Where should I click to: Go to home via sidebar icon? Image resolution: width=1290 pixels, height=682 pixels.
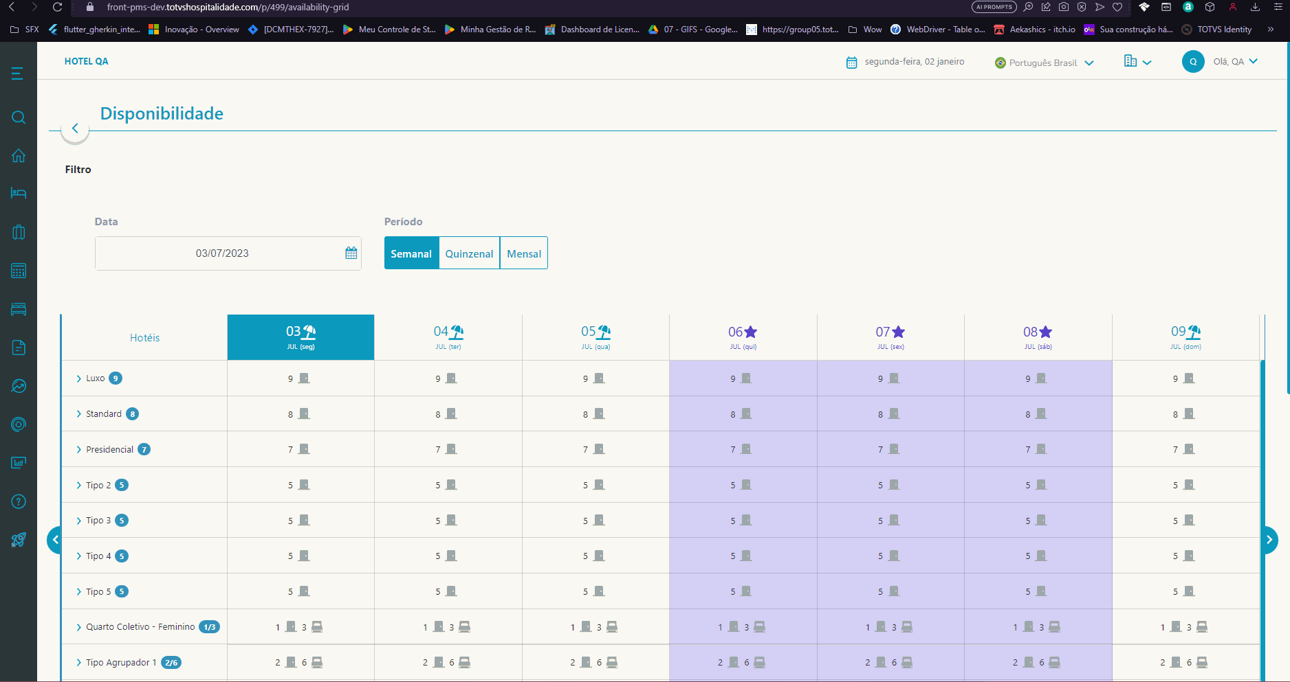[x=19, y=155]
